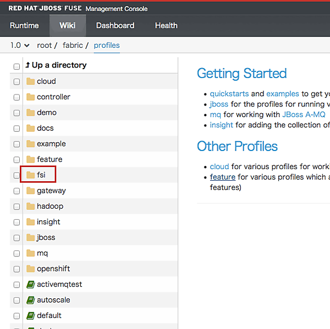Toggle the select-all checkbox in the header row
The width and height of the screenshot is (330, 329).
(x=16, y=66)
